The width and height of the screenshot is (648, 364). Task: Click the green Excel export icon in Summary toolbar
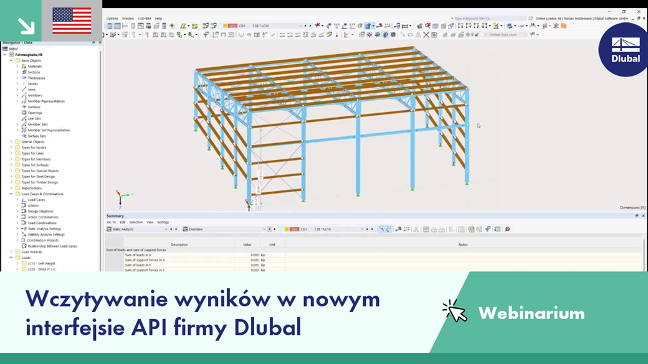pyautogui.click(x=471, y=229)
